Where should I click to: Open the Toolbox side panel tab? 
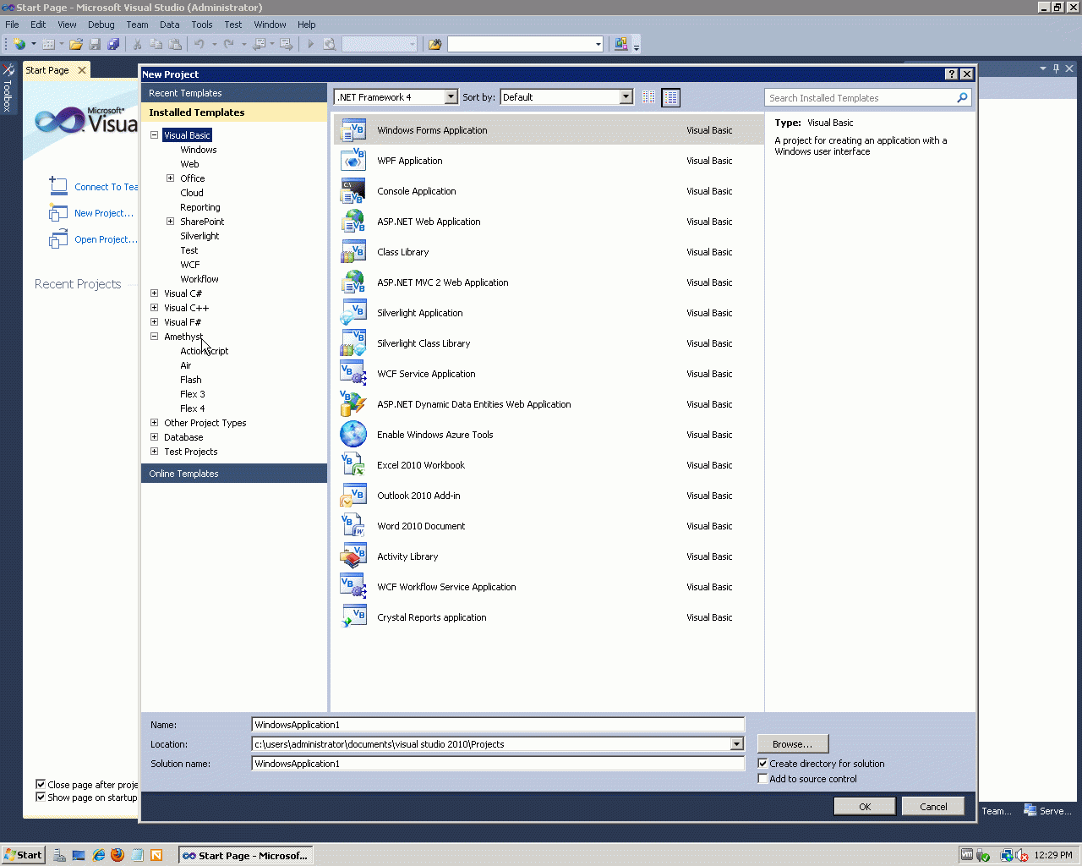tap(8, 88)
